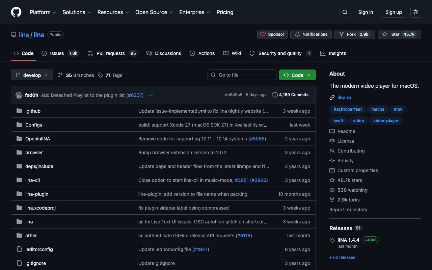Open appearance settings icon in header
This screenshot has height=270, width=432.
pyautogui.click(x=416, y=12)
